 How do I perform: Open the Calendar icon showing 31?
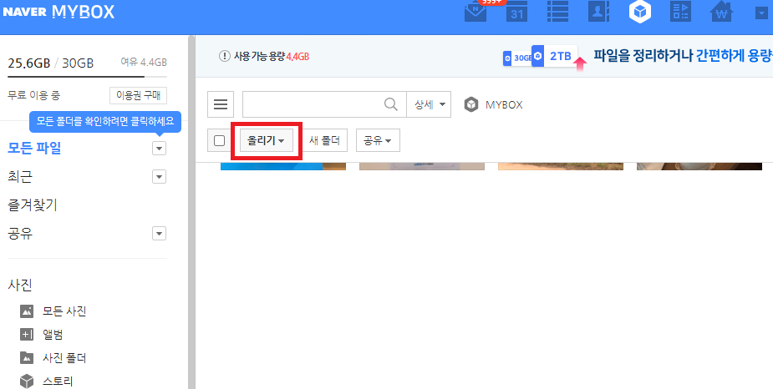[516, 12]
